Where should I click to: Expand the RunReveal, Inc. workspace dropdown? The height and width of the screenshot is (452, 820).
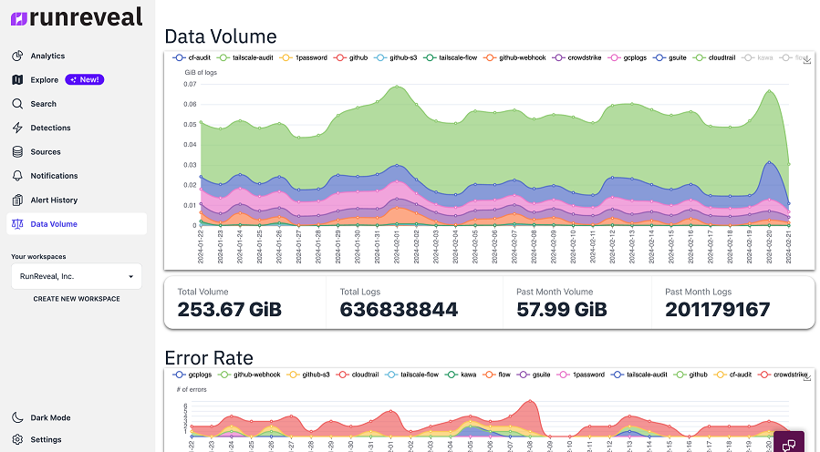(x=77, y=276)
